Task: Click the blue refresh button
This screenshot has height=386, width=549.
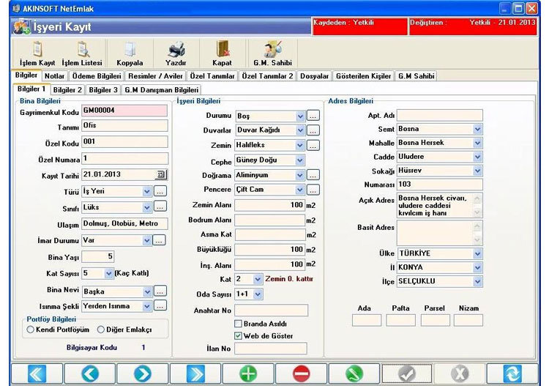Action: (512, 374)
